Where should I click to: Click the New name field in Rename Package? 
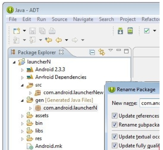tap(149, 103)
